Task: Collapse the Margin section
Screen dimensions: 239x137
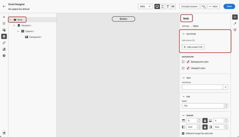Action: (x=184, y=115)
